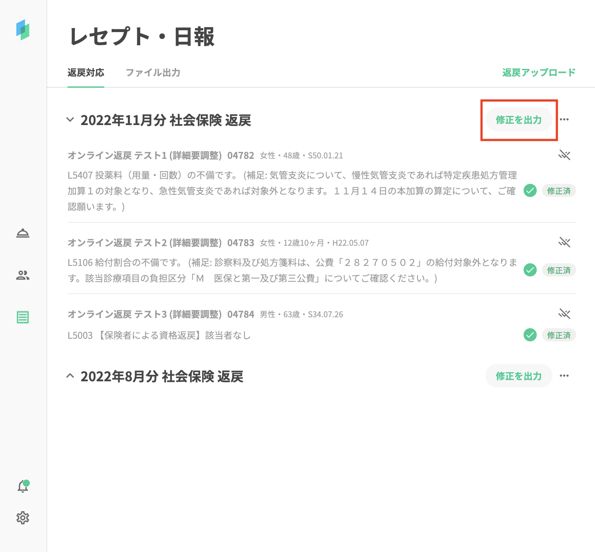Switch to the ファイル出力 tab
Viewport: 595px width, 552px height.
(153, 73)
